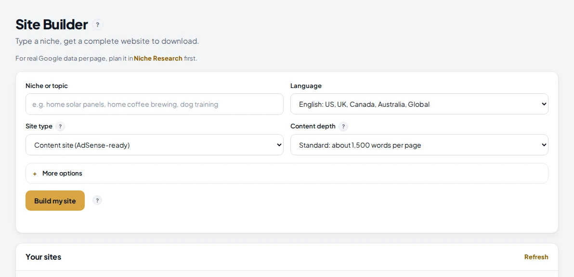The width and height of the screenshot is (574, 277).
Task: Click the Build my site button
Action: pos(55,201)
